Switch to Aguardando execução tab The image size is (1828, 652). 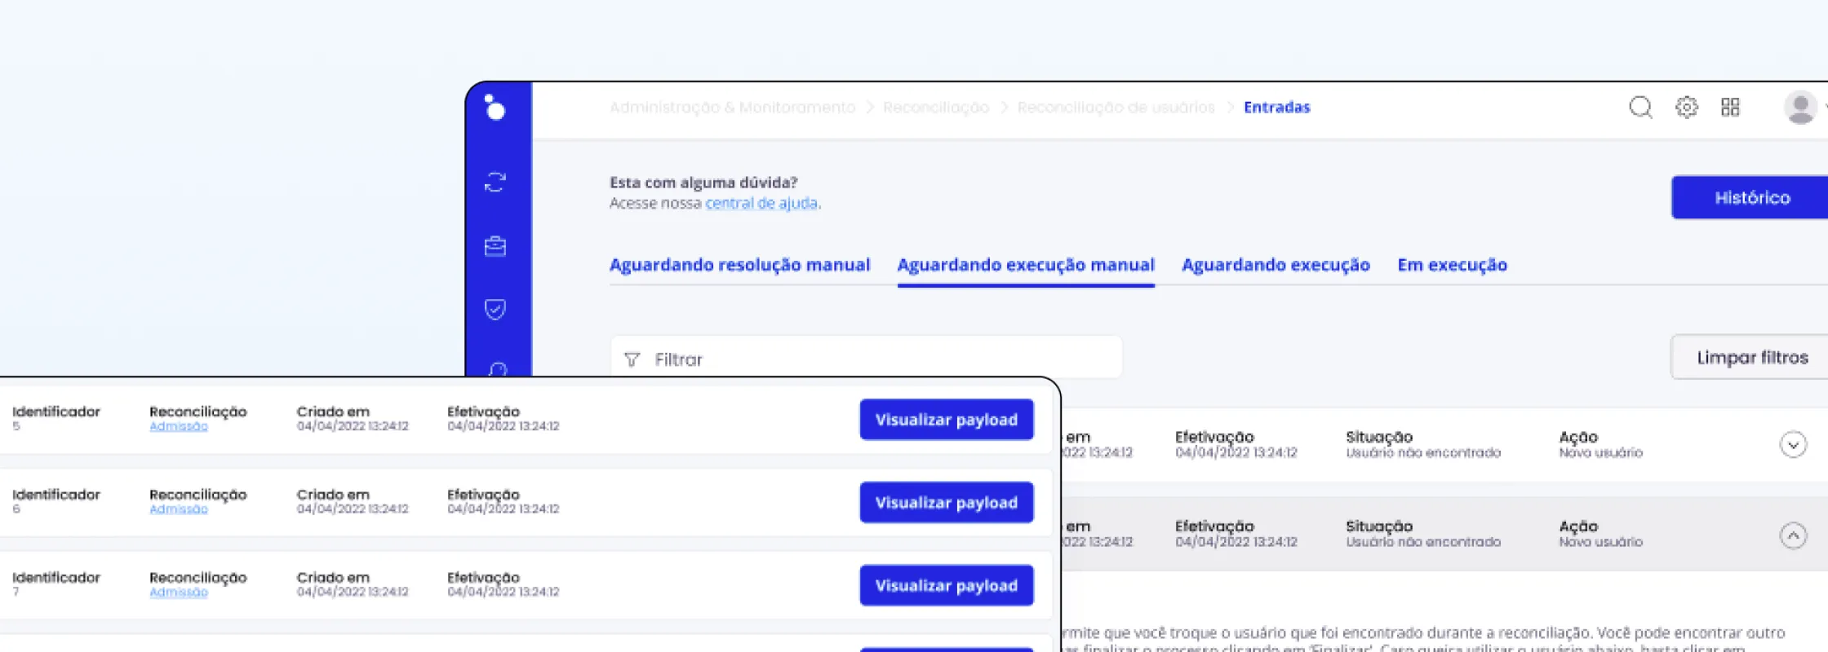click(1276, 265)
